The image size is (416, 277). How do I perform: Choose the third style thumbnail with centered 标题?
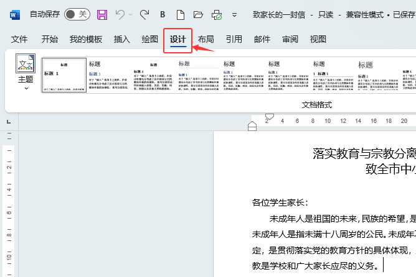click(x=153, y=75)
